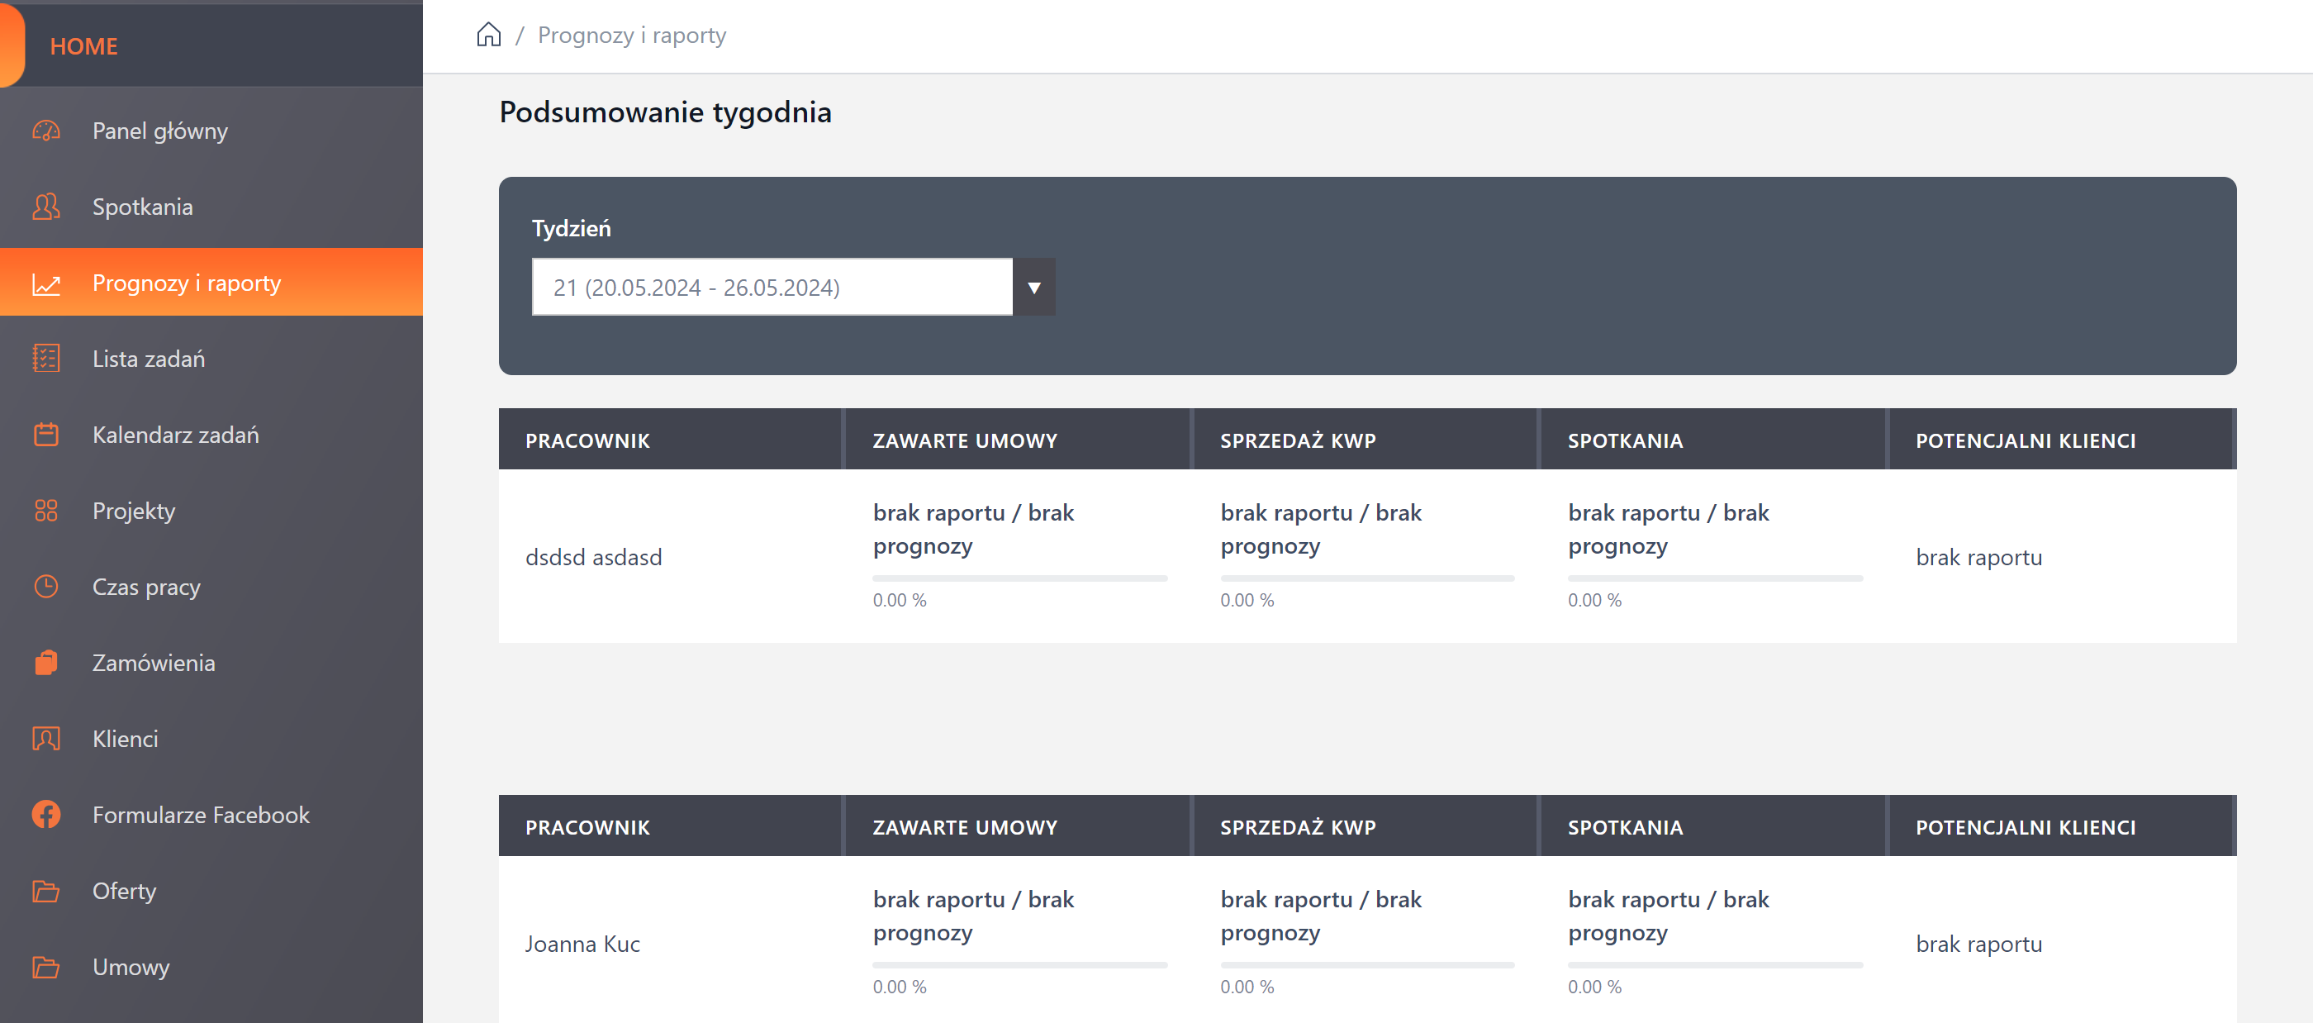Viewport: 2313px width, 1023px height.
Task: Click the HOME header link
Action: click(83, 47)
